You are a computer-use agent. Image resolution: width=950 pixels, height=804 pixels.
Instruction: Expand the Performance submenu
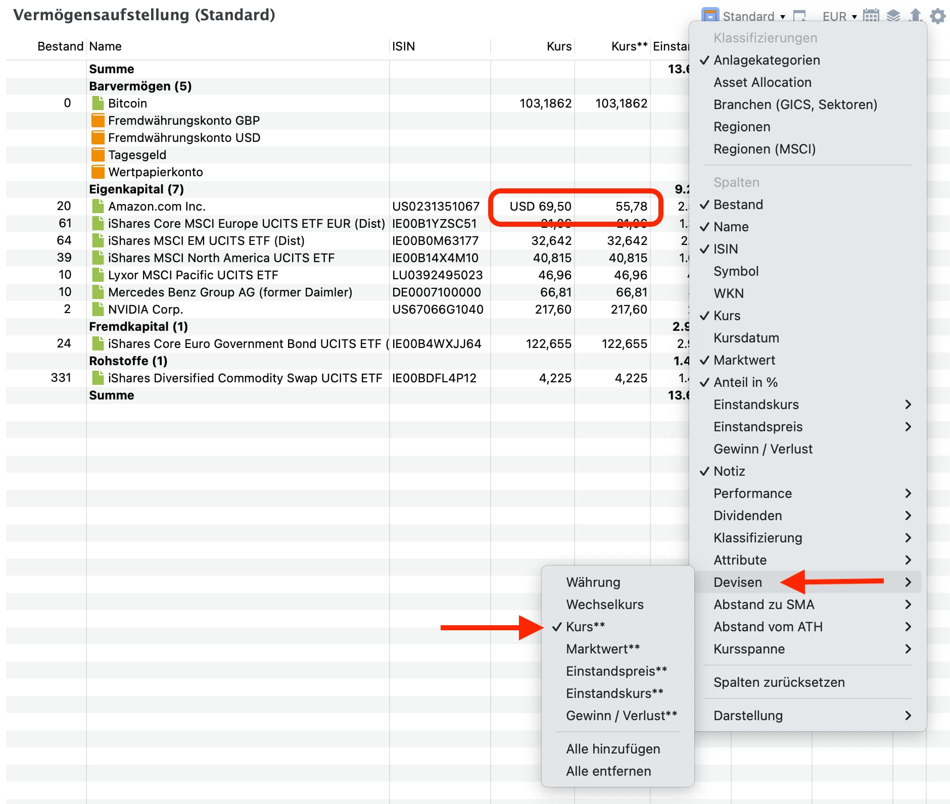(x=807, y=493)
